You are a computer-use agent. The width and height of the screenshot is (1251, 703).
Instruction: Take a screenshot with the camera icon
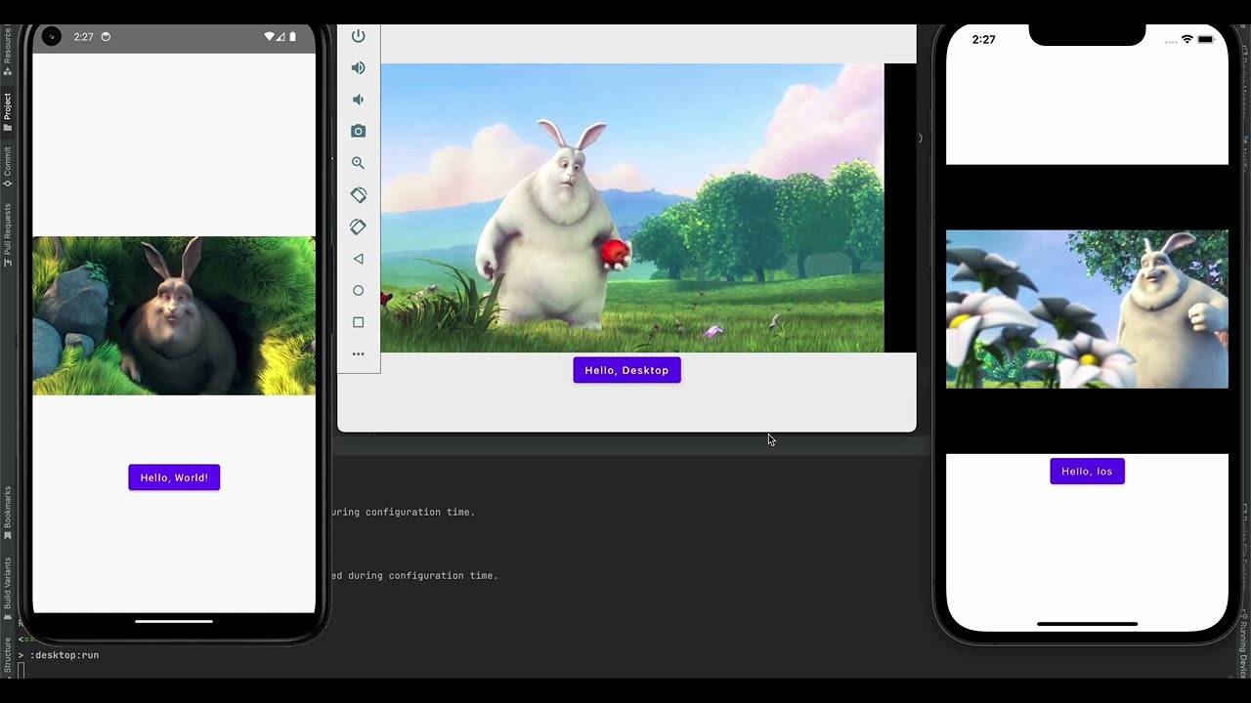coord(358,131)
